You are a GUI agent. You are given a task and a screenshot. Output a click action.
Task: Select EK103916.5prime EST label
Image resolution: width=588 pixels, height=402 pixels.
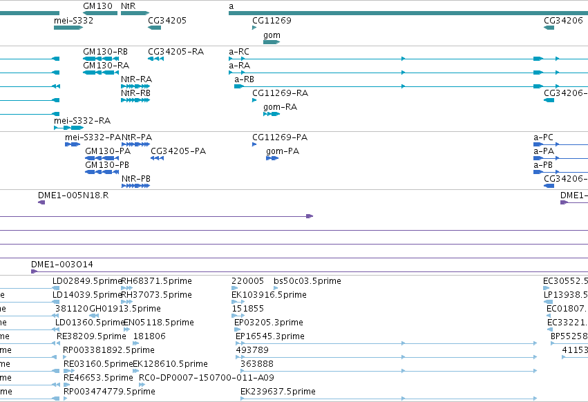click(269, 295)
